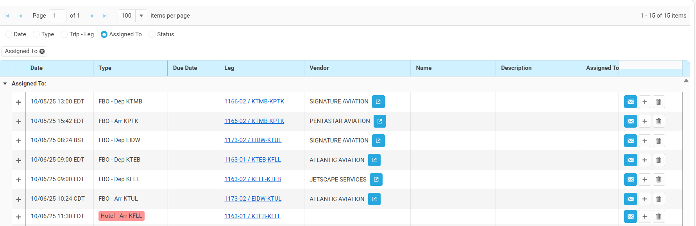Image resolution: width=696 pixels, height=226 pixels.
Task: Click email icon for 10/05/25 13:00 EDT row
Action: pyautogui.click(x=630, y=102)
